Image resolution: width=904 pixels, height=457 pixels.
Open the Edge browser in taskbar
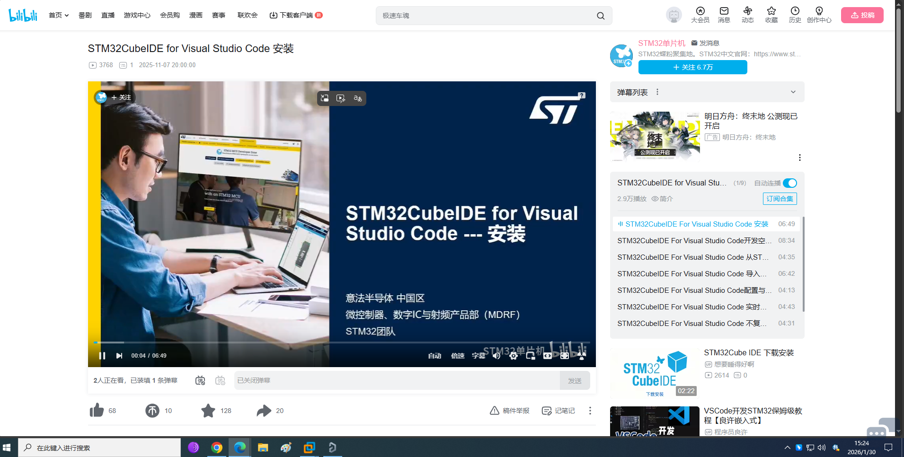[240, 447]
